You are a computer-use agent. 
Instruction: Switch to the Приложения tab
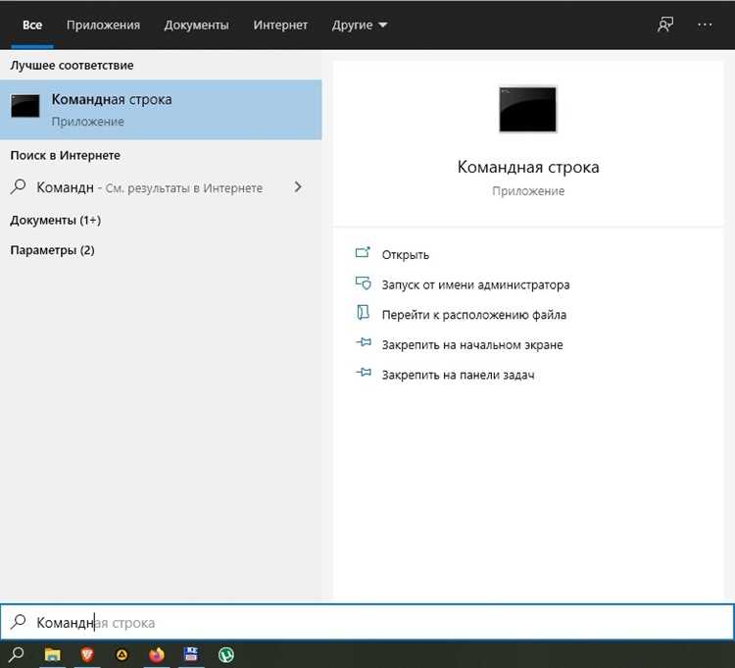pos(103,25)
